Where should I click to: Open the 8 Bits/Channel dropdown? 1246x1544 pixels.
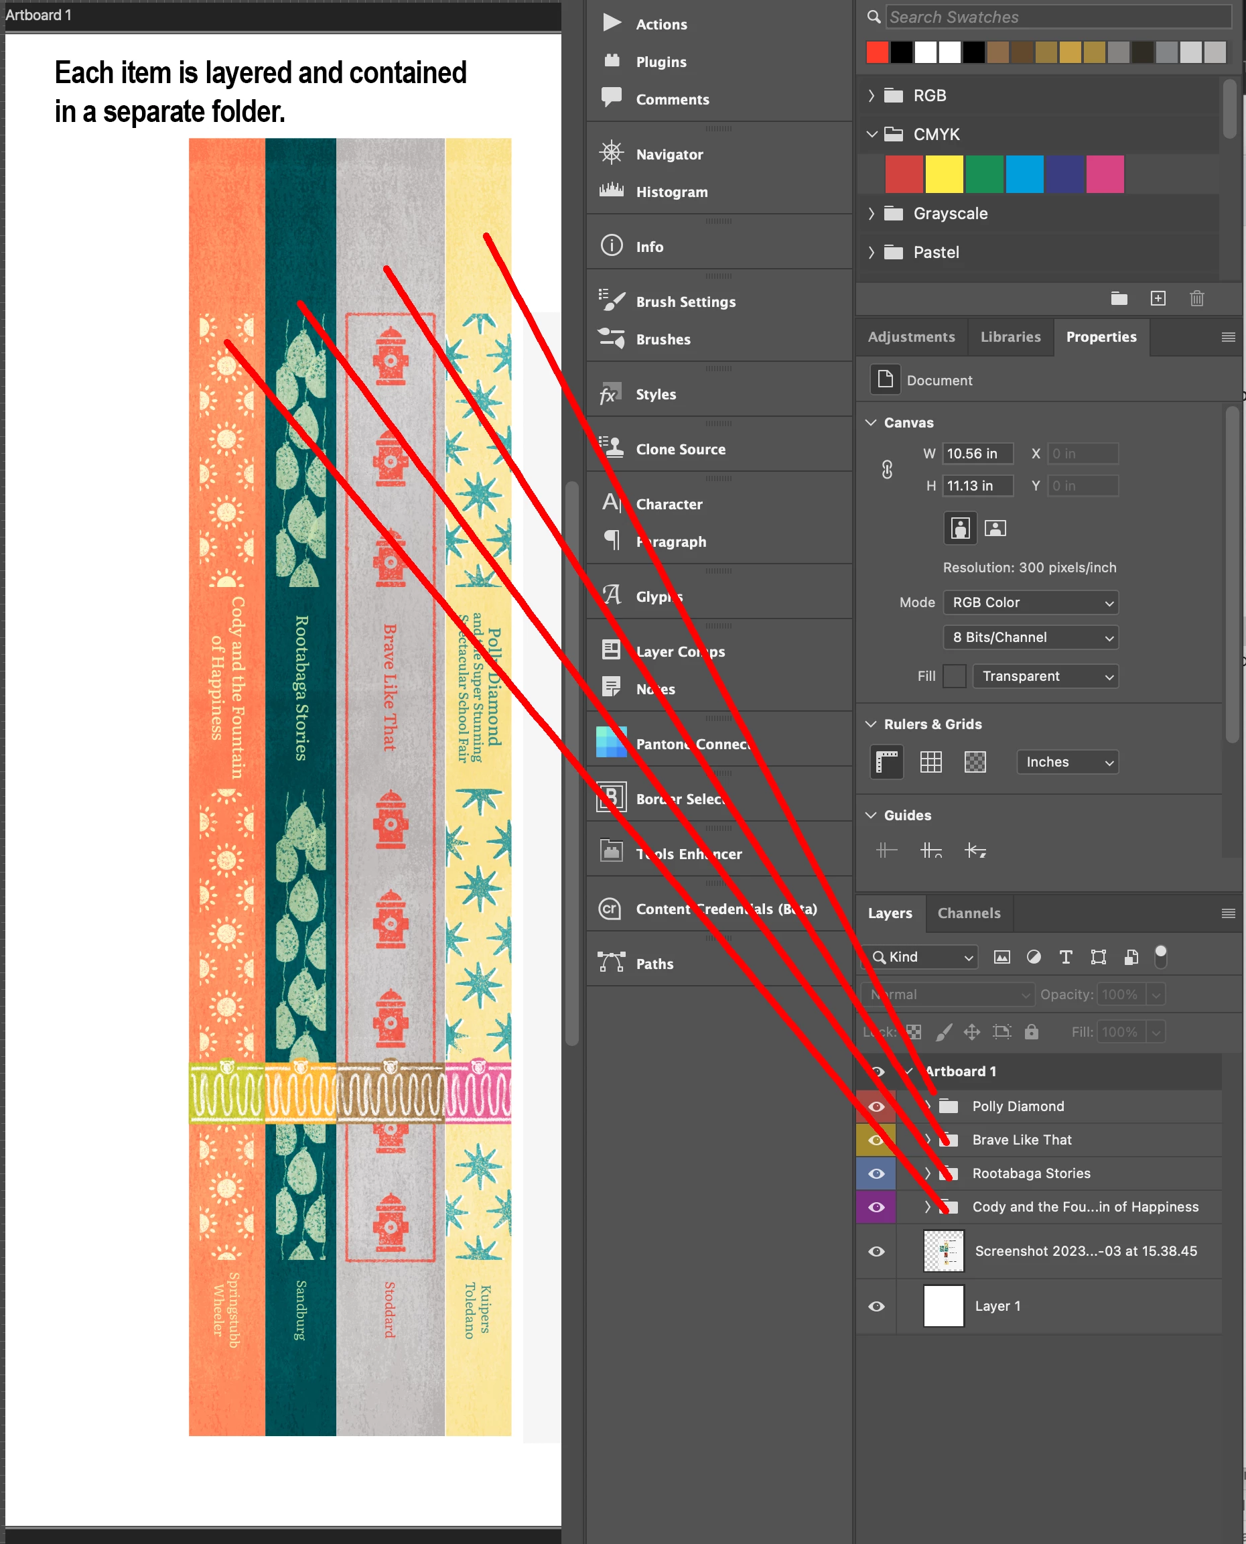click(x=1031, y=637)
